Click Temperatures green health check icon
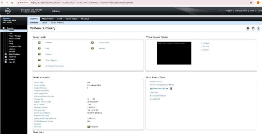This screenshot has height=134, width=262. [92, 43]
